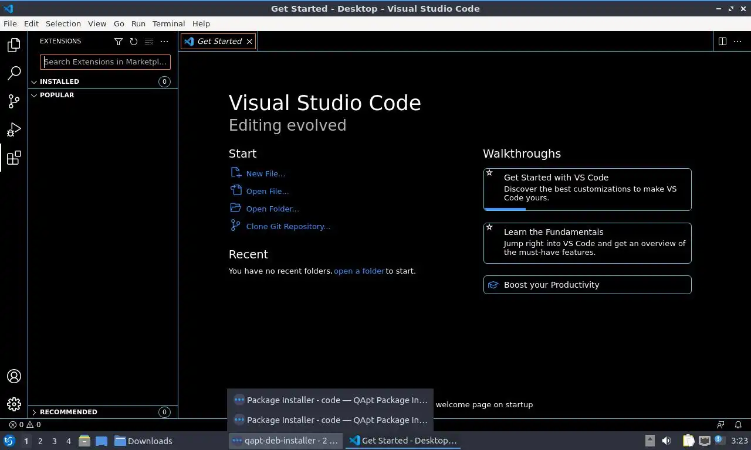Select the Extensions view icon
Viewport: 751px width, 450px height.
coord(13,158)
